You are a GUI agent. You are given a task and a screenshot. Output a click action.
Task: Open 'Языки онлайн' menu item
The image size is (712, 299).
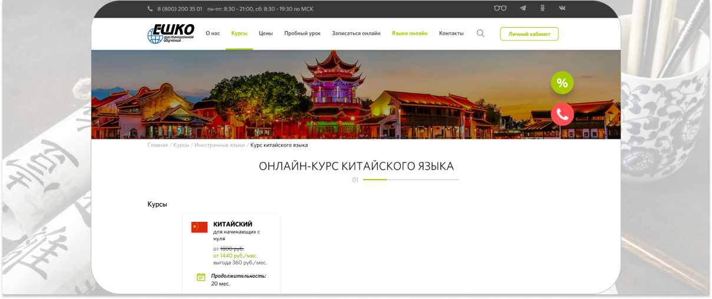point(410,34)
